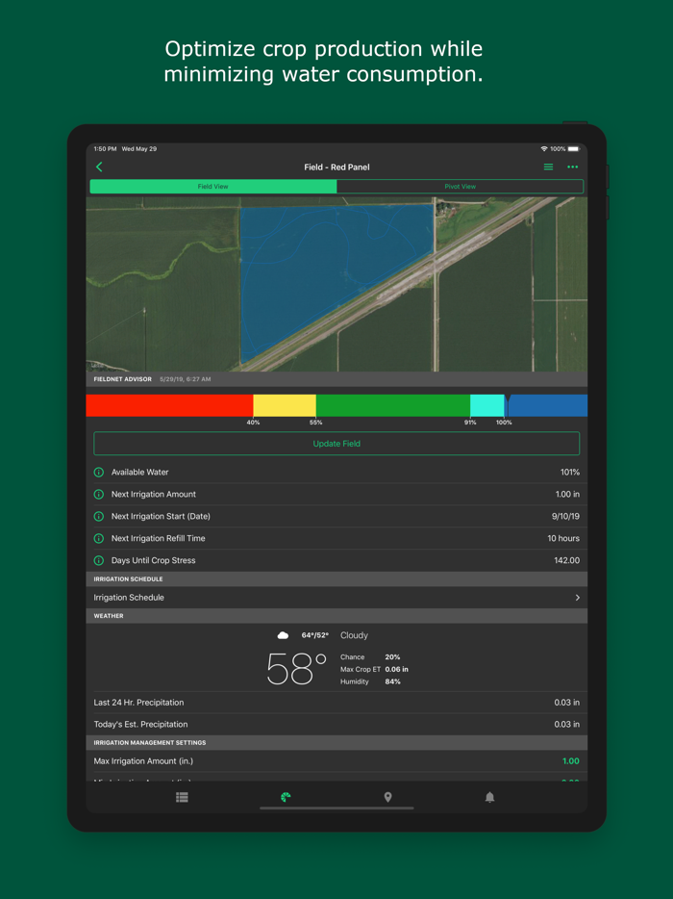The width and height of the screenshot is (673, 899).
Task: Open the map location pin tab
Action: point(387,797)
